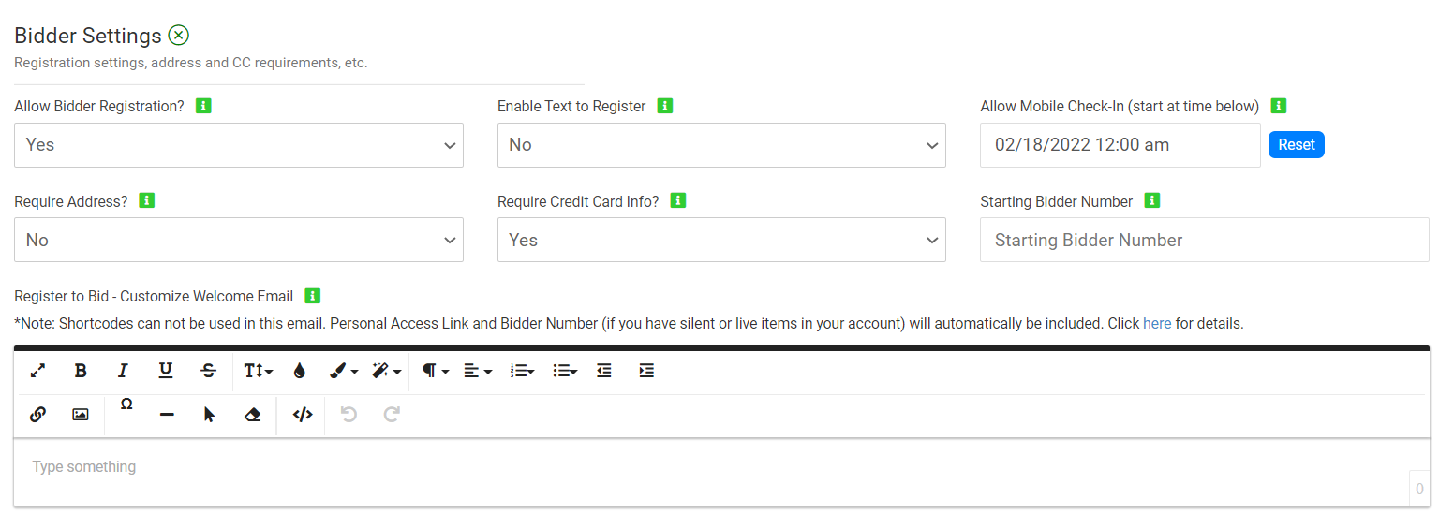
Task: Decrease indent in the editor
Action: pos(604,371)
